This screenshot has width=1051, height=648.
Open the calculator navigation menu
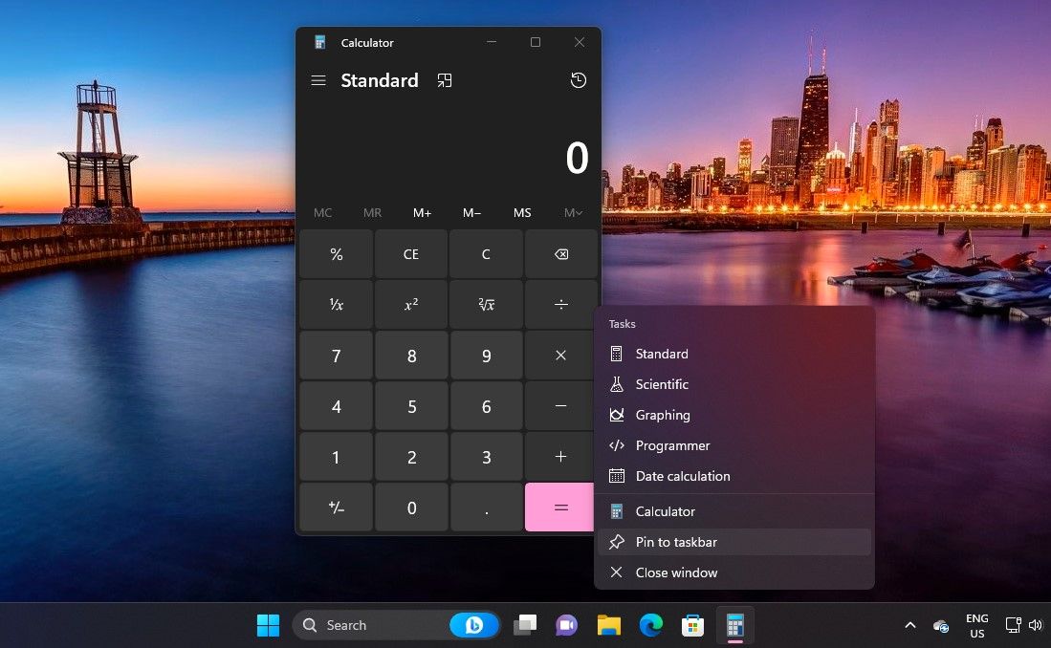coord(318,80)
